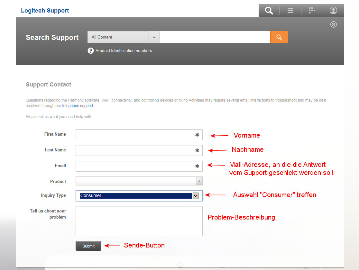Open the hamburger menu icon

[290, 11]
